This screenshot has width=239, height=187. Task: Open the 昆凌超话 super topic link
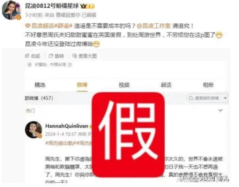pyautogui.click(x=39, y=26)
